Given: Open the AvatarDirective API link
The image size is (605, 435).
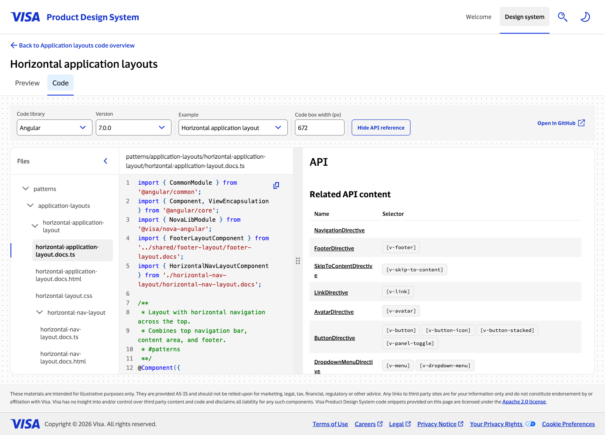Looking at the screenshot, I should tap(334, 312).
